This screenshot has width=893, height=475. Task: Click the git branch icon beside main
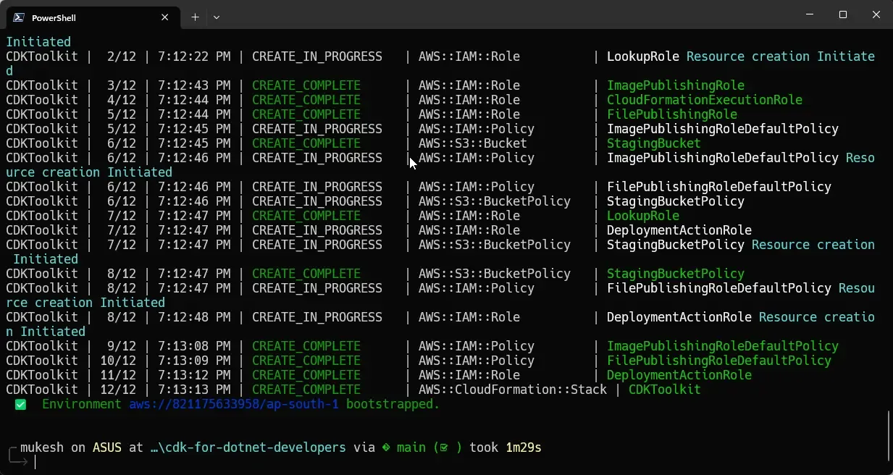coord(386,447)
